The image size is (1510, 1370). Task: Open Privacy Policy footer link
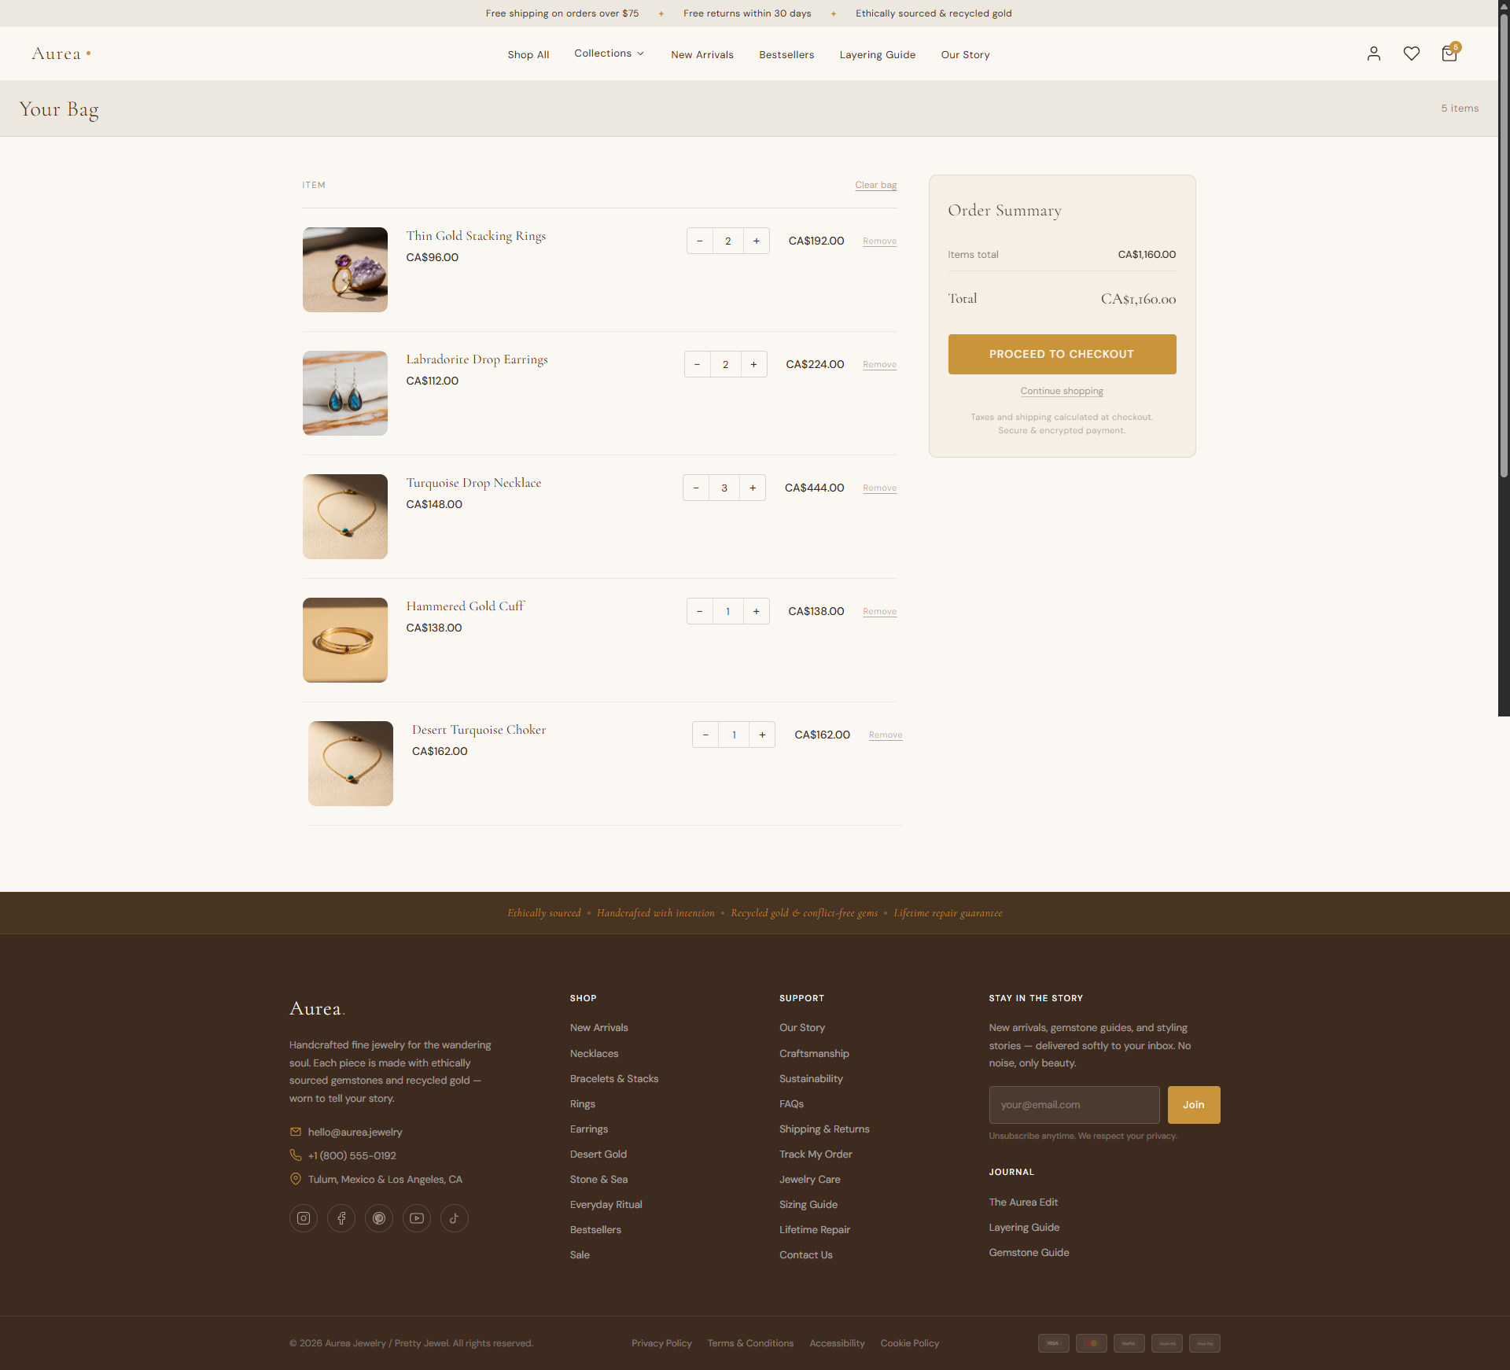pyautogui.click(x=661, y=1343)
